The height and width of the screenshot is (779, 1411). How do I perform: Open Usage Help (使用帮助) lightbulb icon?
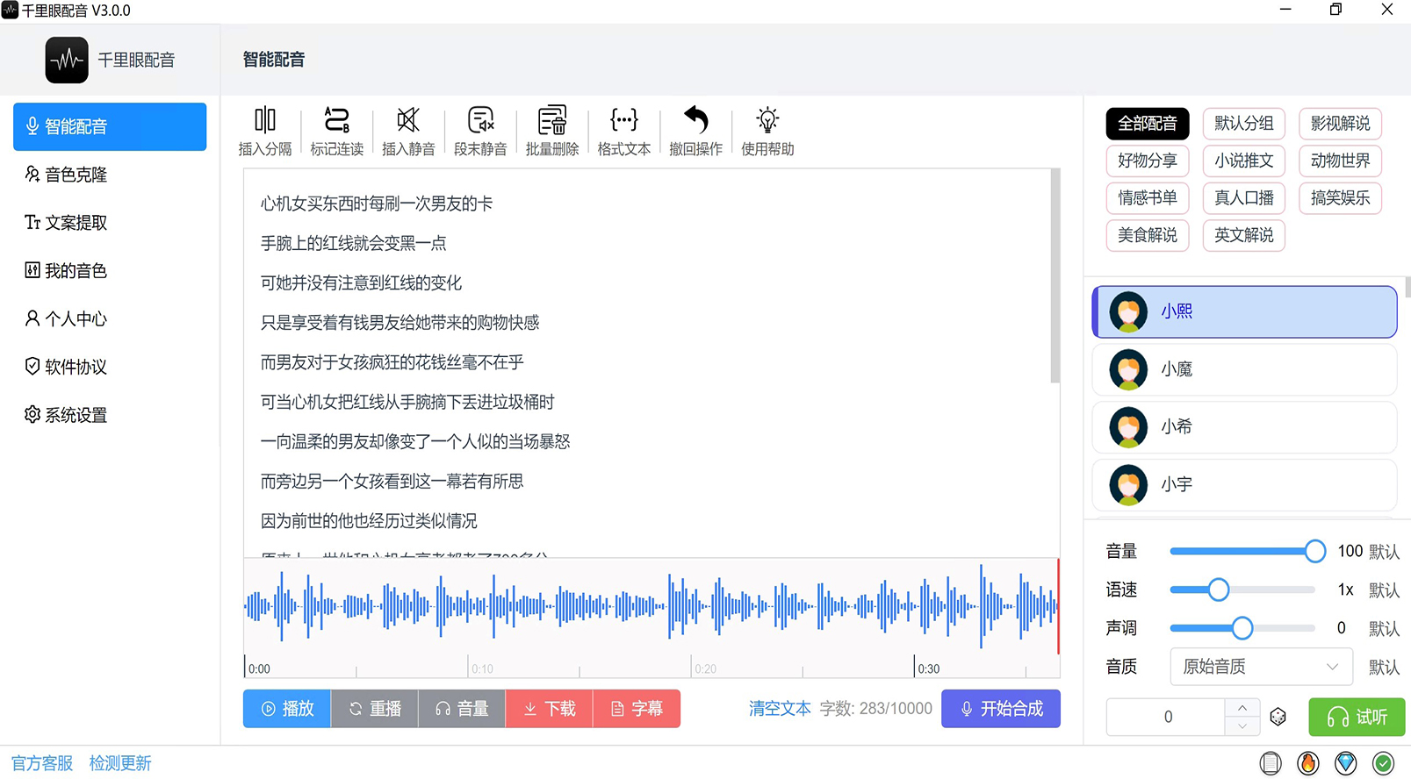(x=767, y=120)
